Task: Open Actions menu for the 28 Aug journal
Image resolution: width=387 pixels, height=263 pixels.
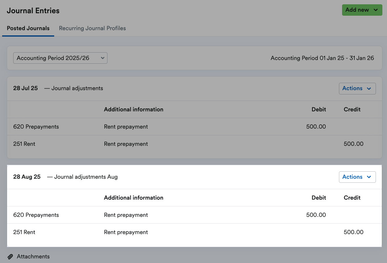Action: 357,177
